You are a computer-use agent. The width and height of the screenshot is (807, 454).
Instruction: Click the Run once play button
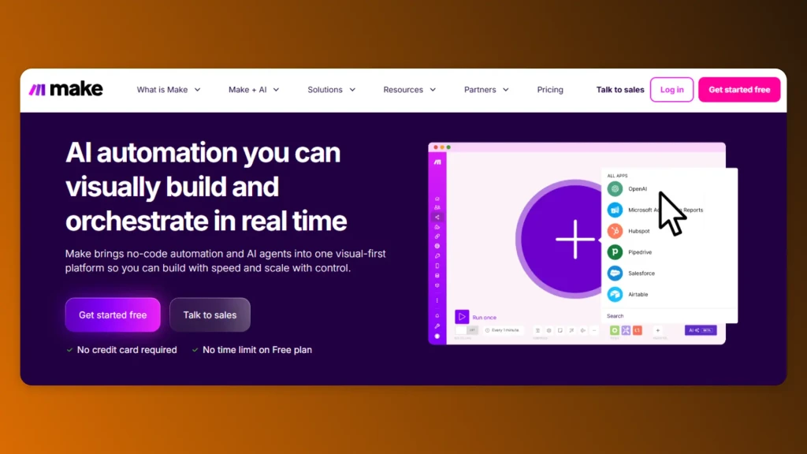point(462,315)
